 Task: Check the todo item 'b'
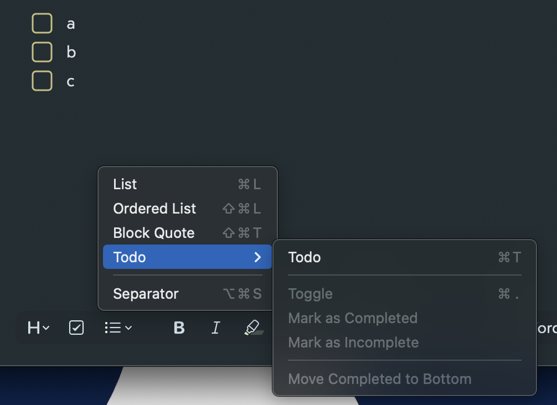pos(42,53)
